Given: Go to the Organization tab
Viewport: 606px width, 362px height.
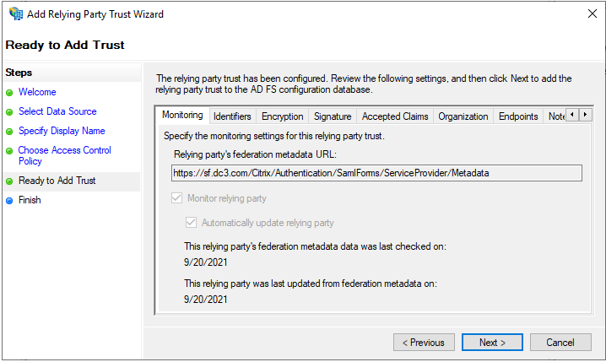Looking at the screenshot, I should [463, 116].
